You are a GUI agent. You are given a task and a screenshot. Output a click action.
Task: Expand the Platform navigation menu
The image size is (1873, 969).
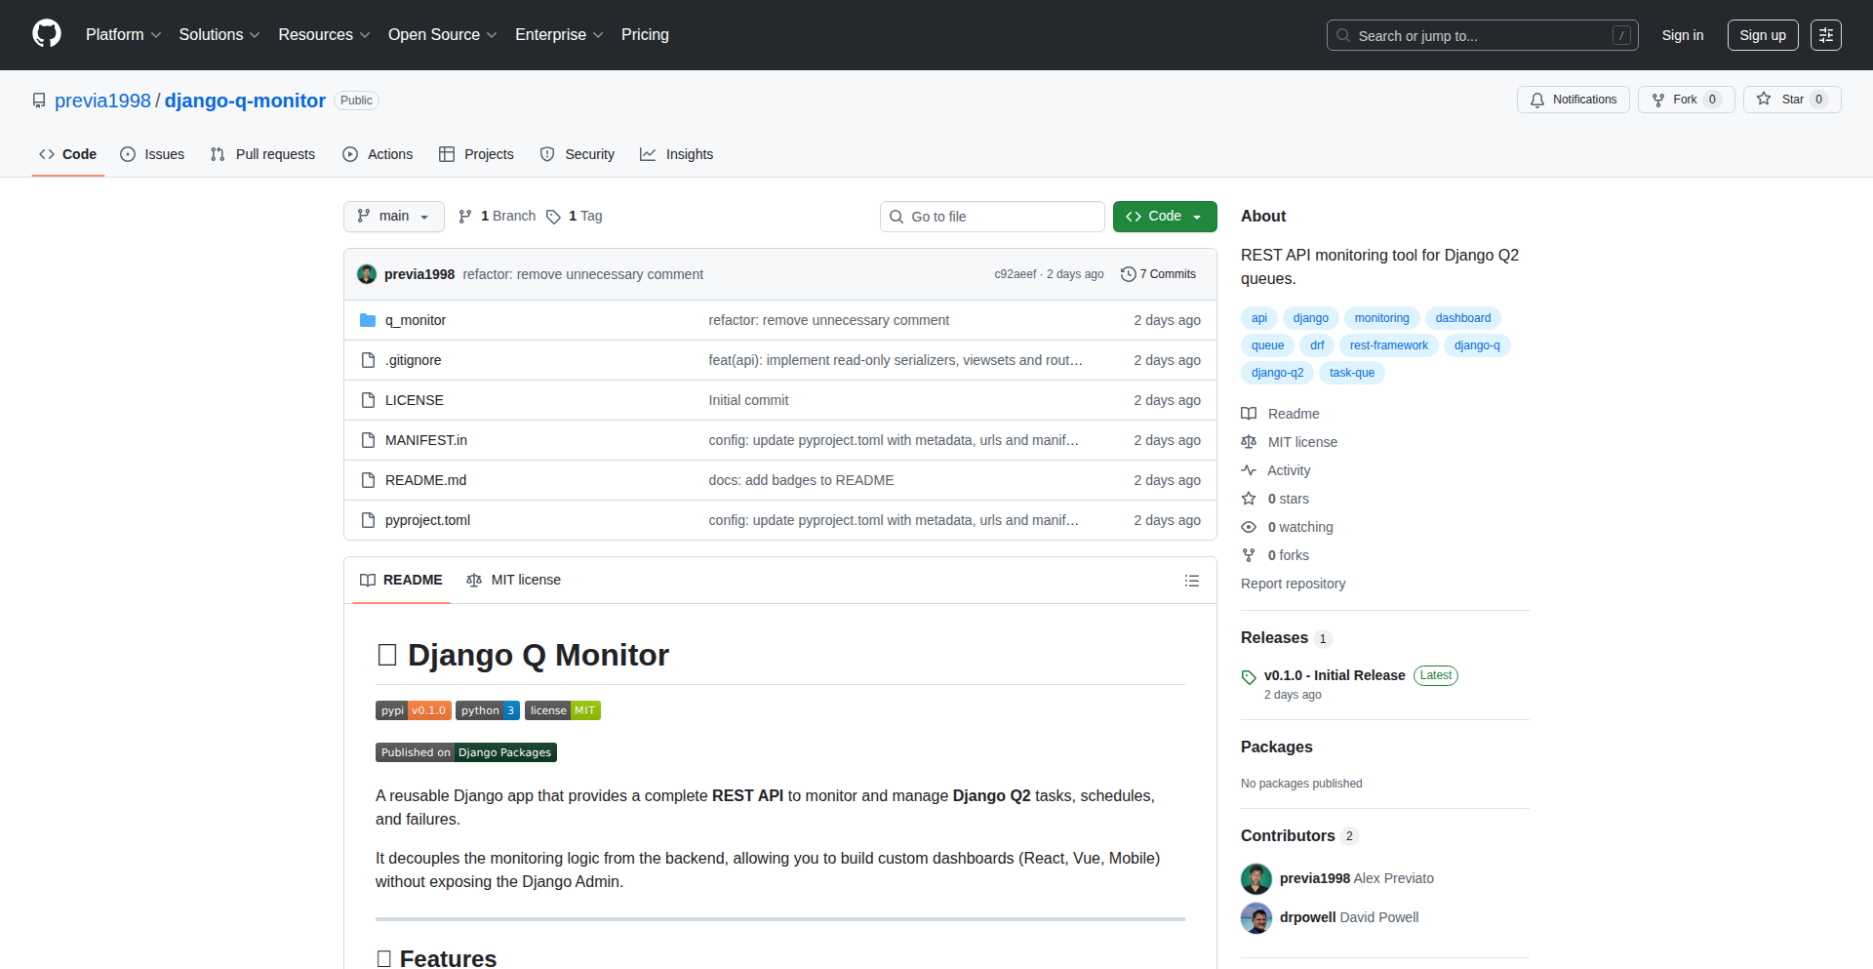[123, 35]
